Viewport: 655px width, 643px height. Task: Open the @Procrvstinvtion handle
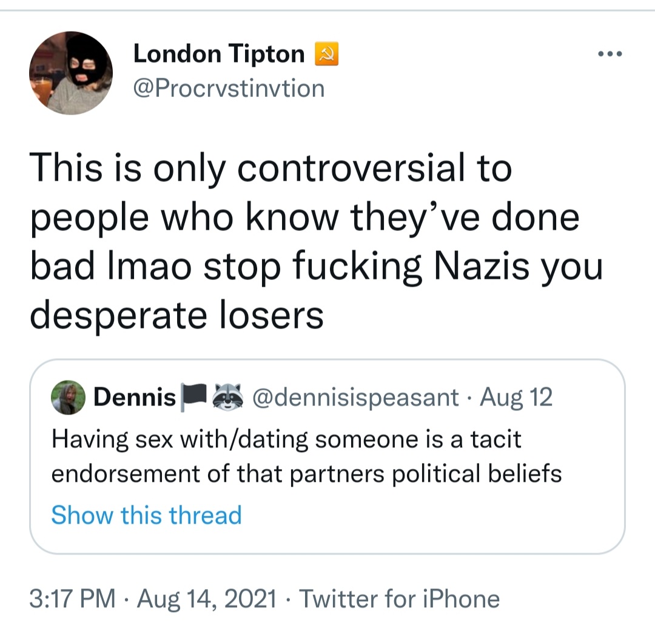point(229,88)
